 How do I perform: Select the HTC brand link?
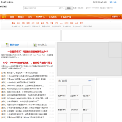point(57,23)
